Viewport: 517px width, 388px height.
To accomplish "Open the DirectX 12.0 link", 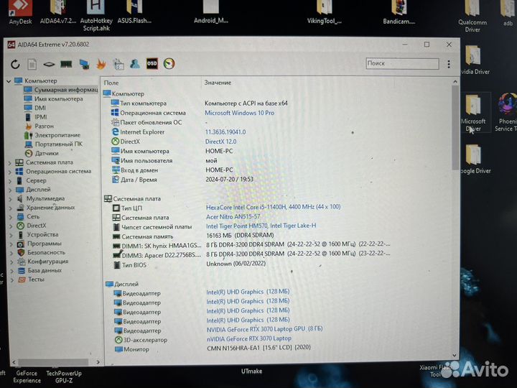I will (221, 142).
